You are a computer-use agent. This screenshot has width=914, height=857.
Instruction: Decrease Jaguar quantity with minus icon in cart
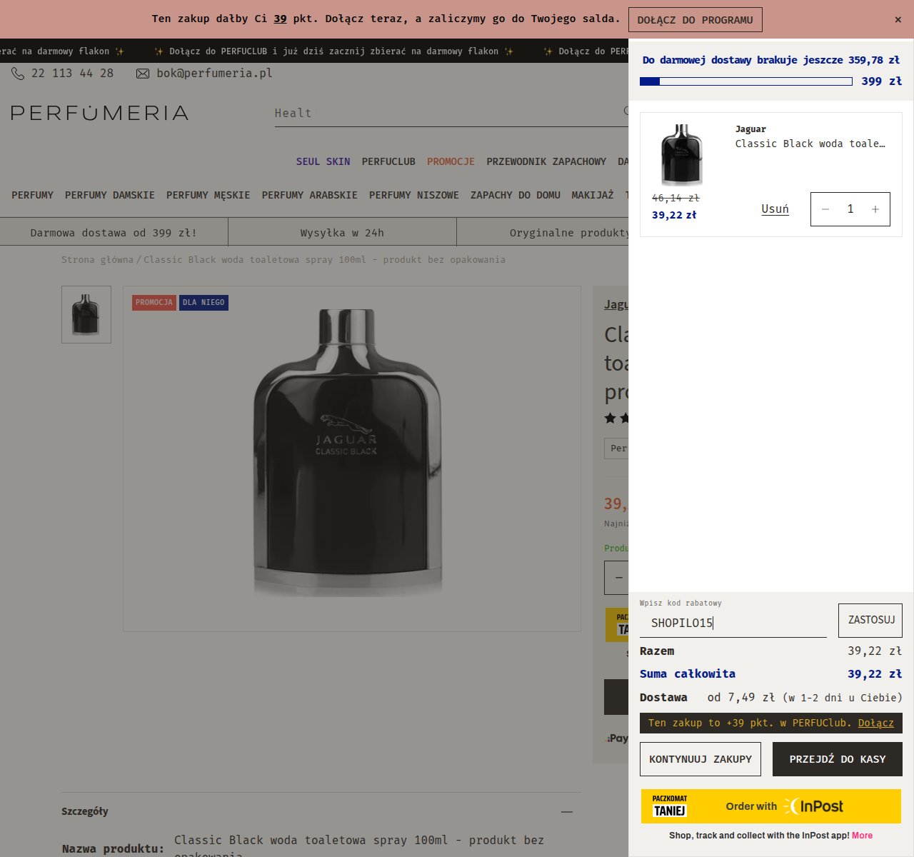point(825,209)
